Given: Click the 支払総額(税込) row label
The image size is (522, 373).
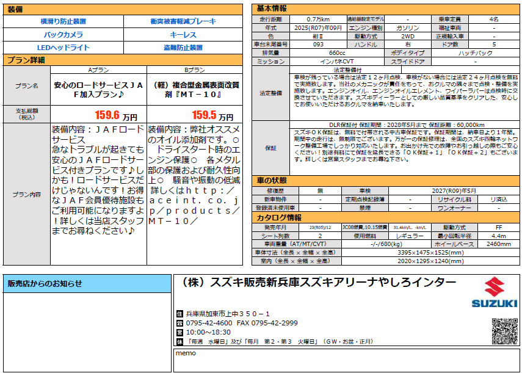Looking at the screenshot, I should tap(27, 114).
